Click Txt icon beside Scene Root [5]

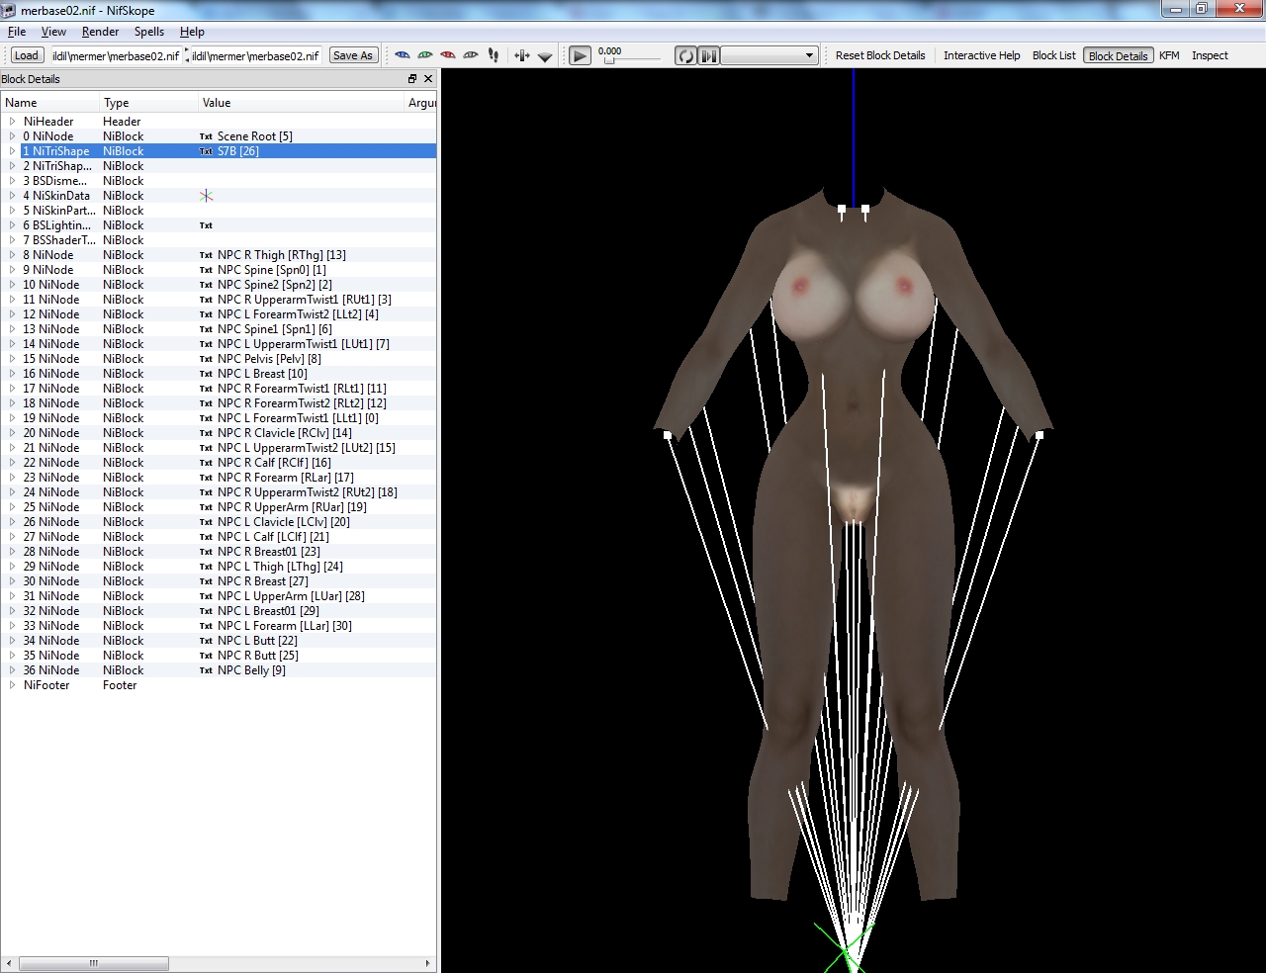coord(206,136)
